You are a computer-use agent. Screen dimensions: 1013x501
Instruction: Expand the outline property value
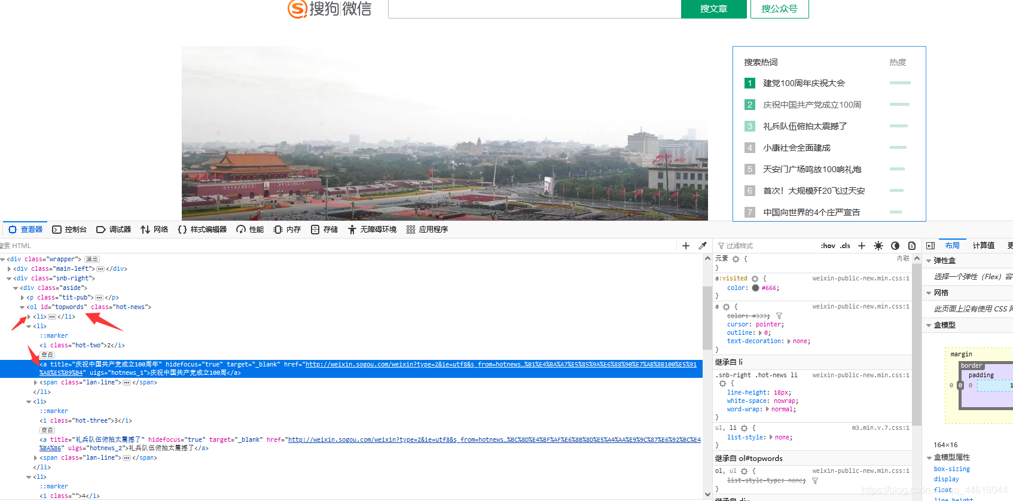click(760, 333)
